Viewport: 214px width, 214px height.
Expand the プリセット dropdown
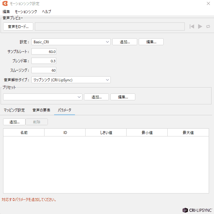pos(43,97)
